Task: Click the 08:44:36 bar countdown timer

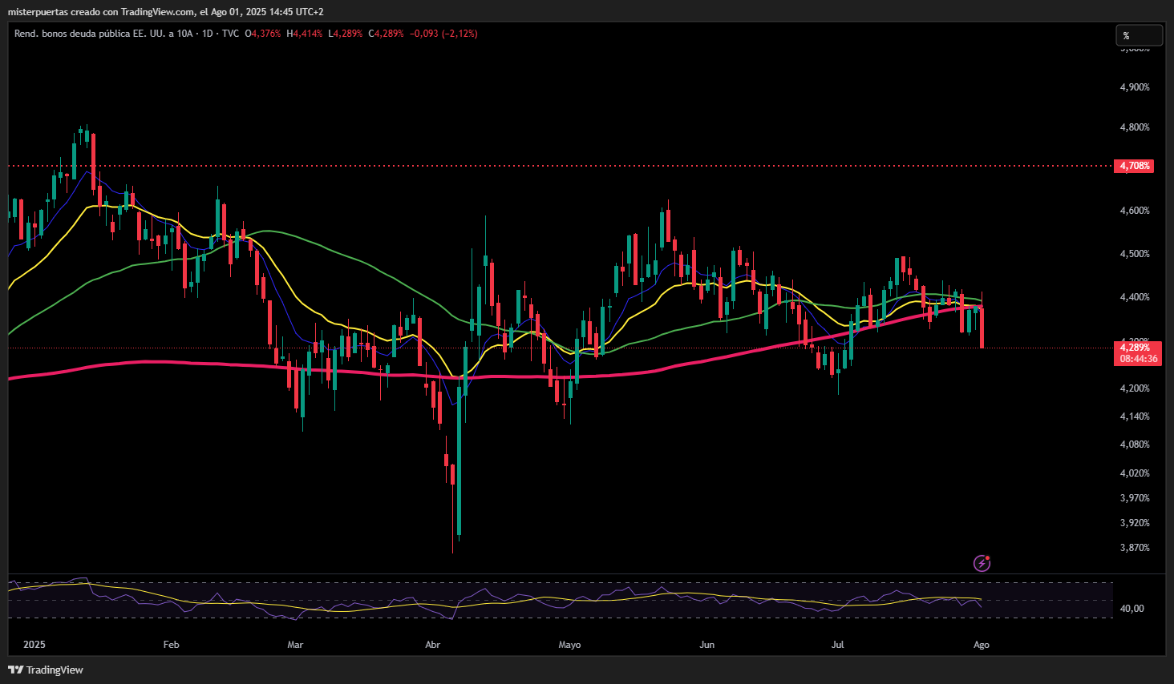Action: [x=1138, y=359]
